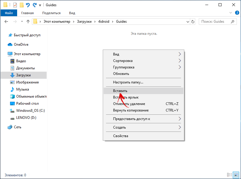The width and height of the screenshot is (241, 179).
Task: Click the Redo arrow in quick access toolbar
Action: tap(35, 5)
